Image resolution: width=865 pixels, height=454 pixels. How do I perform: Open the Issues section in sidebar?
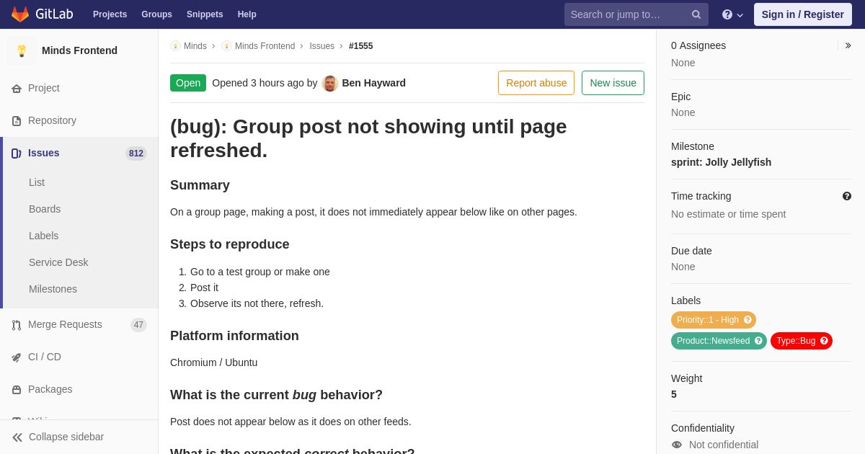(x=79, y=153)
